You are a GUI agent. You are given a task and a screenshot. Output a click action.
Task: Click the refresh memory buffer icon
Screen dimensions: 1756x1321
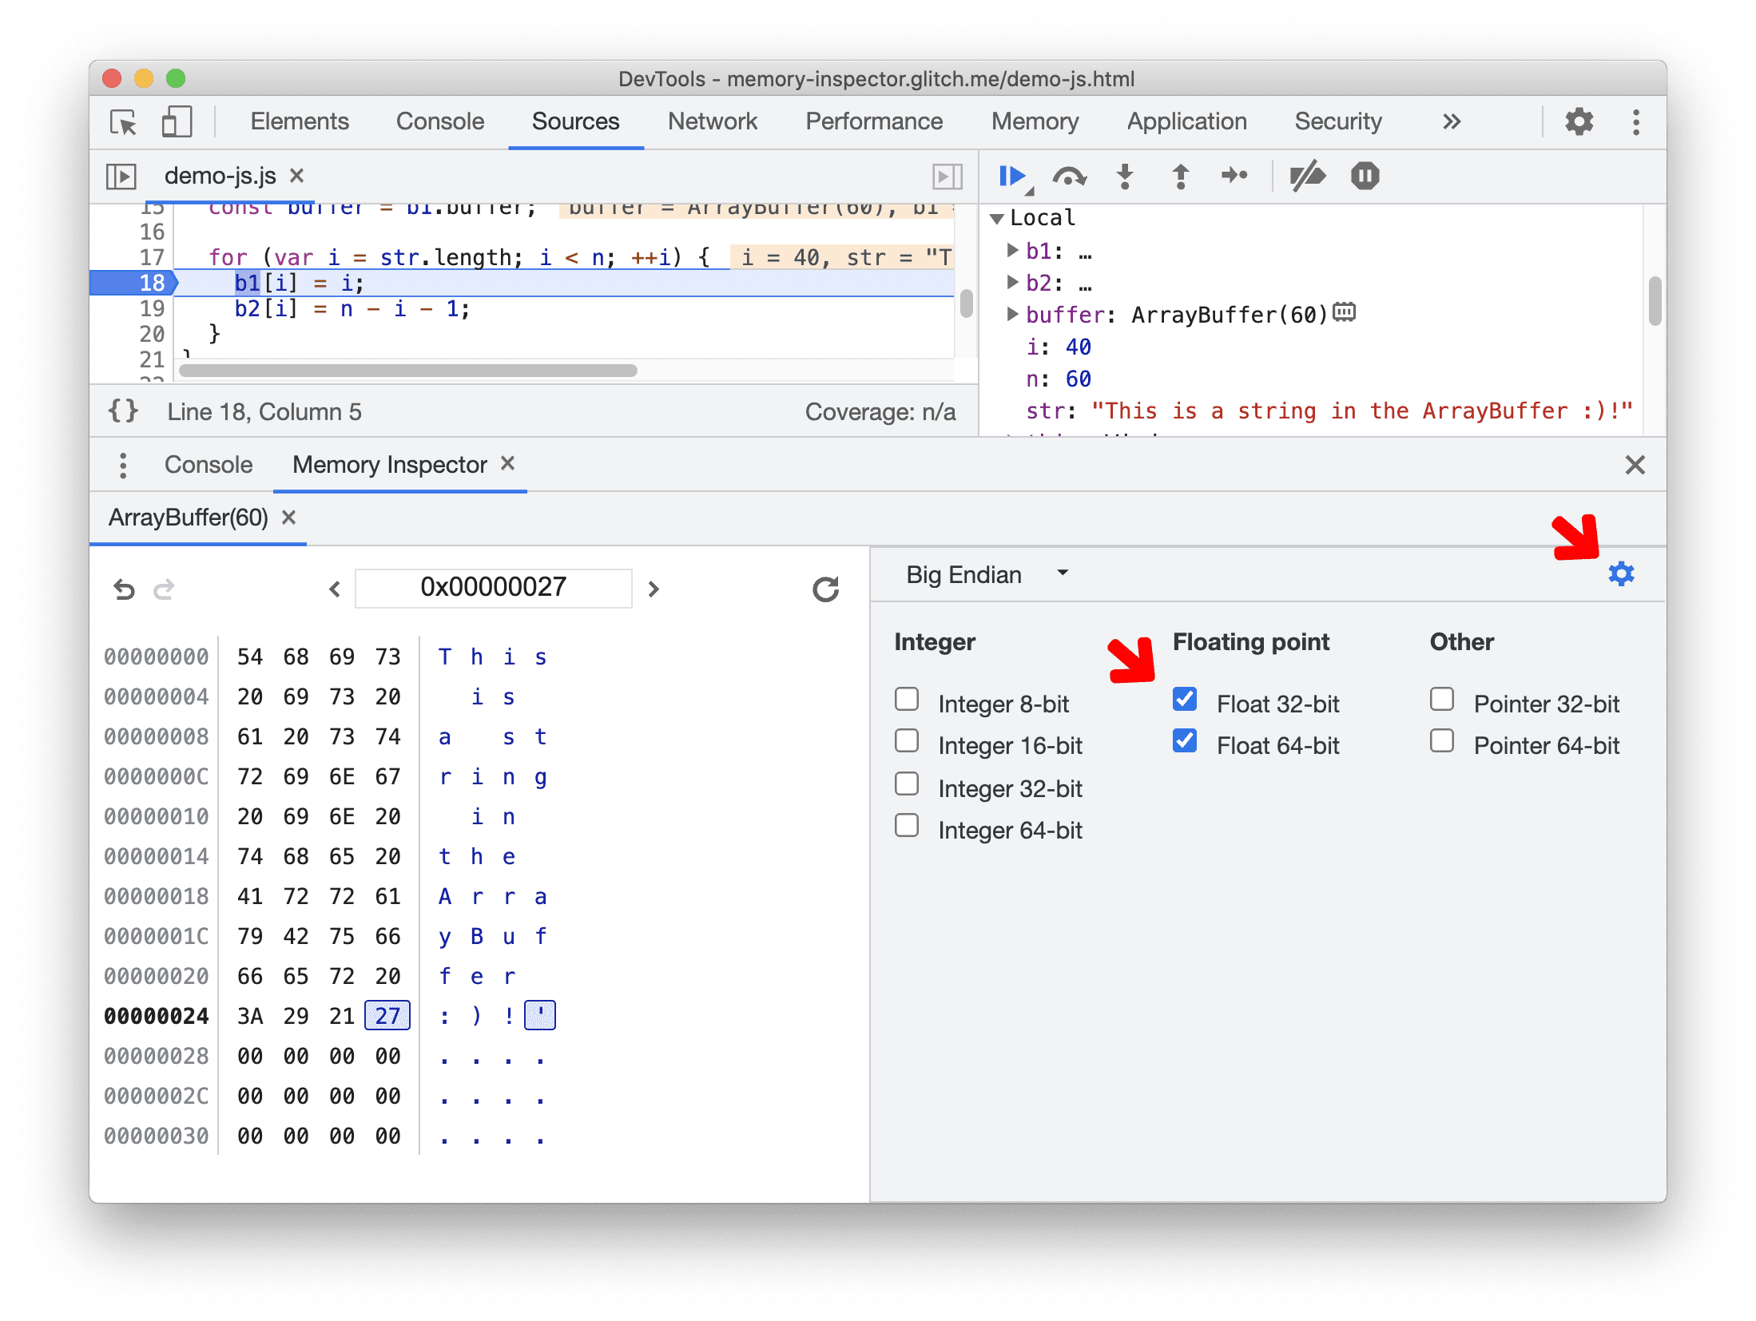[824, 587]
